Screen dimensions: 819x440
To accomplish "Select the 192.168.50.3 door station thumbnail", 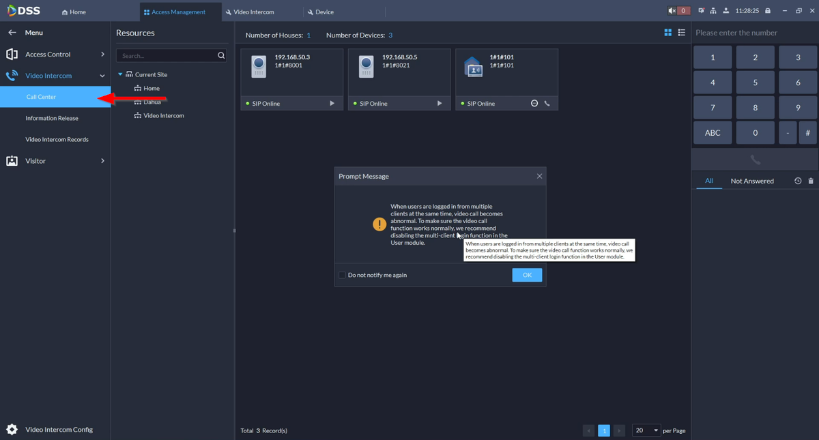I will (x=259, y=66).
